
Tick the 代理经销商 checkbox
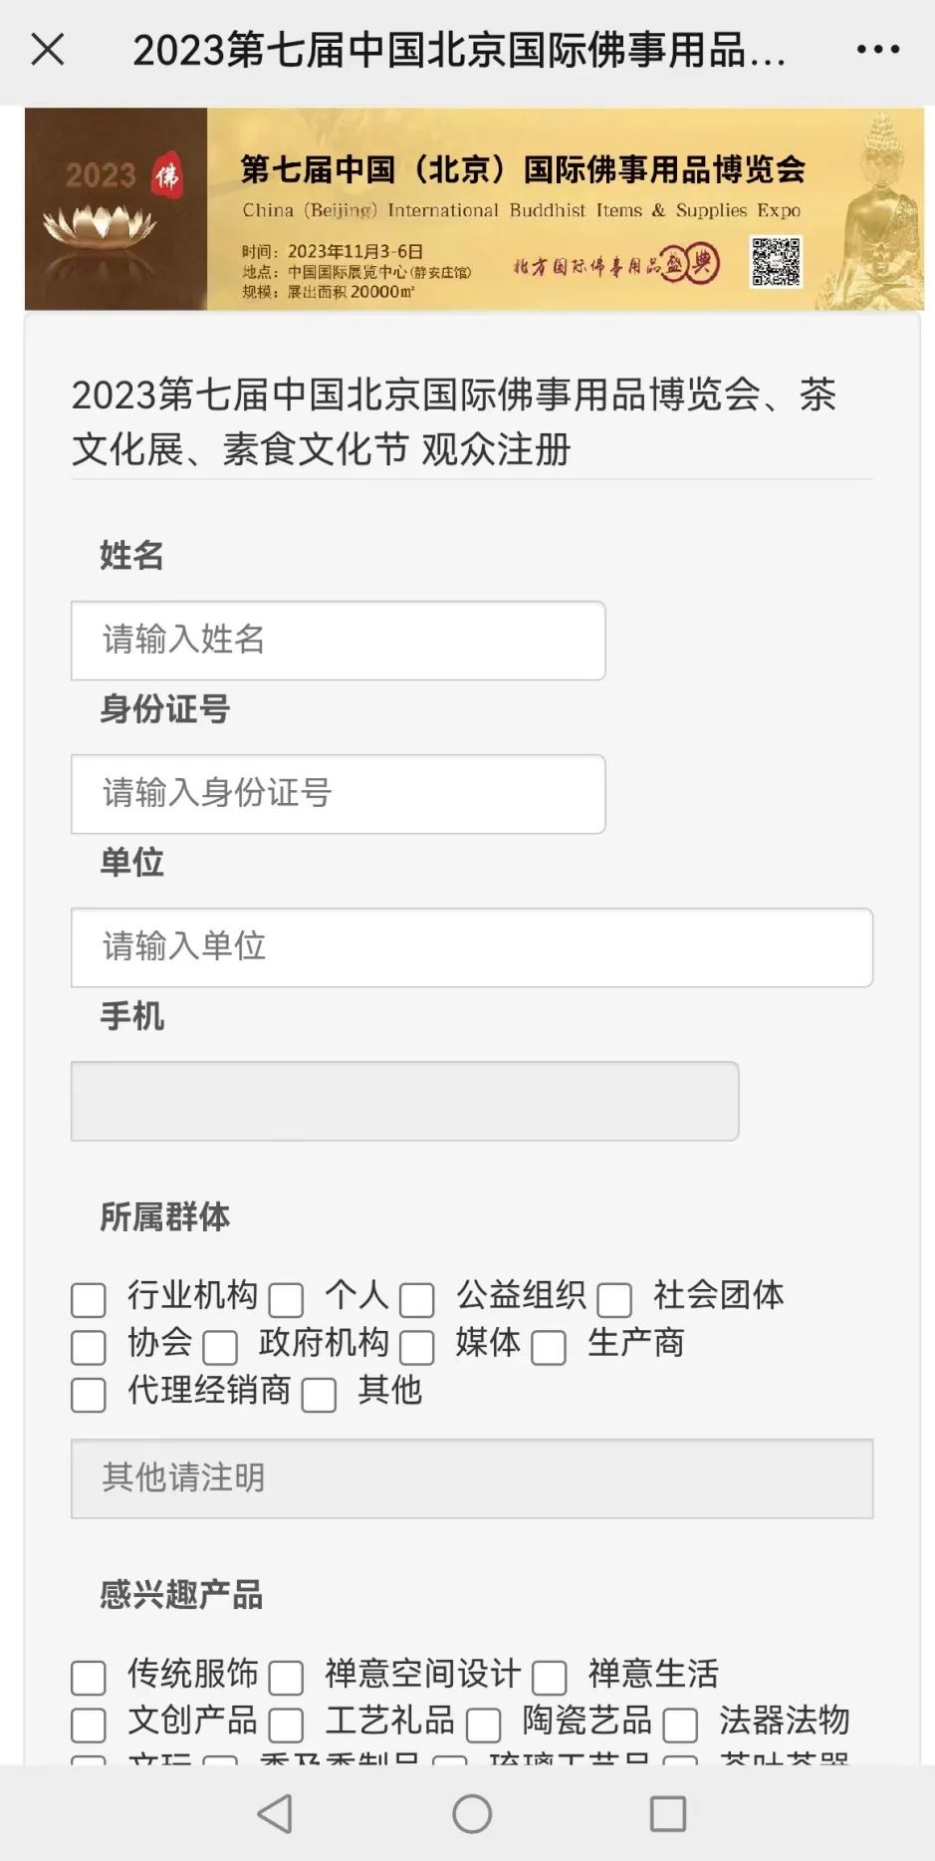coord(89,1395)
